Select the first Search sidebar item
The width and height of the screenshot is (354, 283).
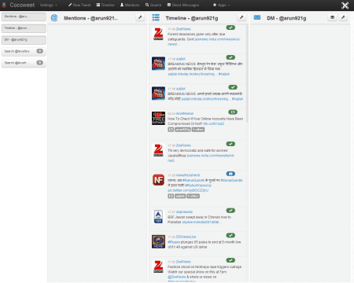pos(24,51)
